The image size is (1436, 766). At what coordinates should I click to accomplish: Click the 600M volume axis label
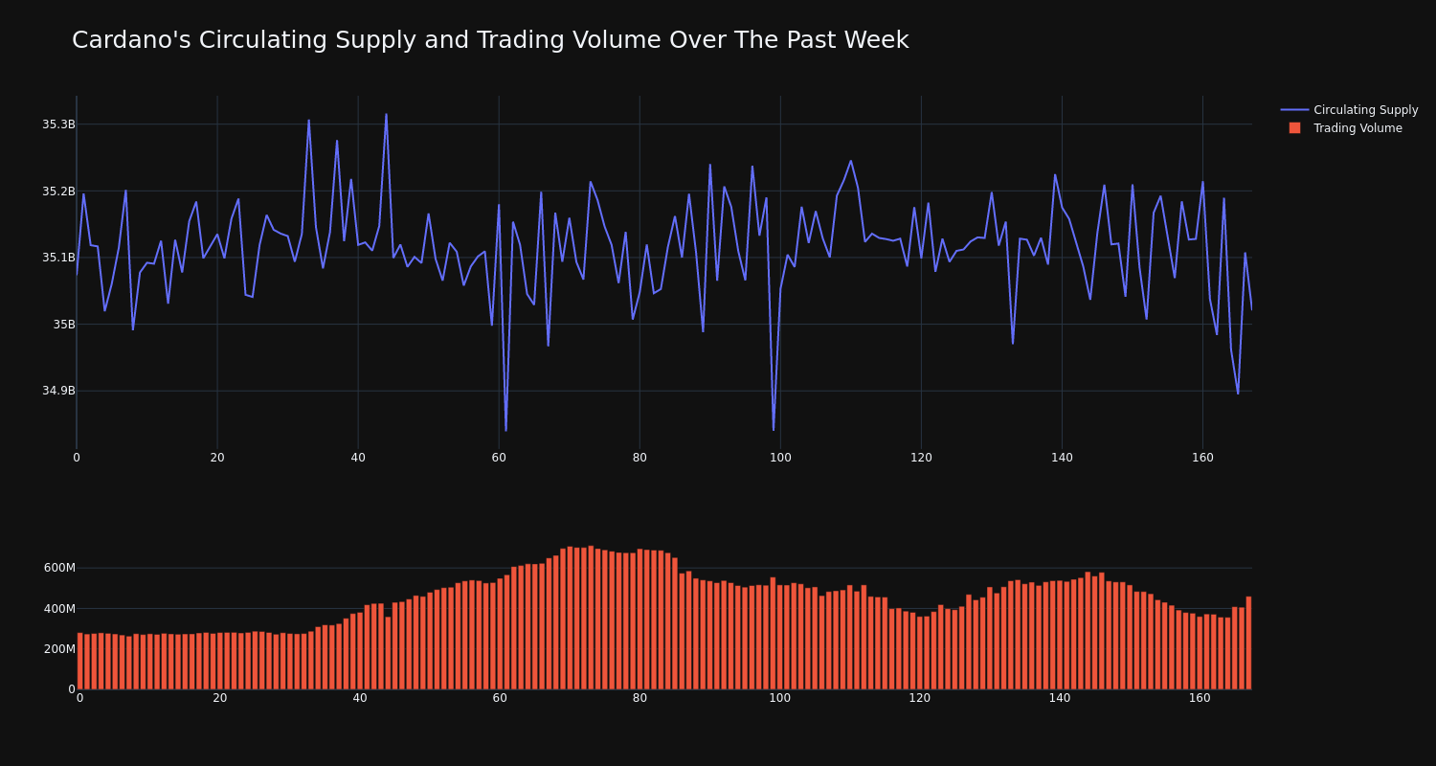(59, 568)
